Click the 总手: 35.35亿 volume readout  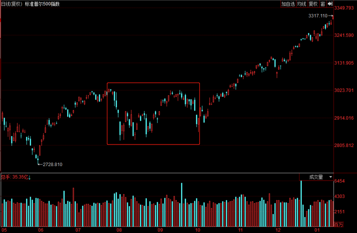(x=15, y=177)
